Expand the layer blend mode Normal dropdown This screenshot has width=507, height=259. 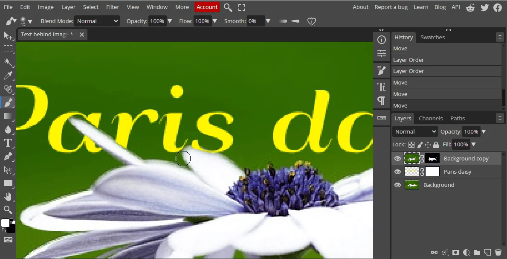coord(415,132)
